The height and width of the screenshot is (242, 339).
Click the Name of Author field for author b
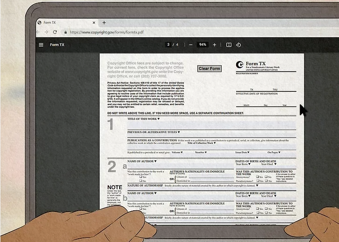click(x=181, y=198)
